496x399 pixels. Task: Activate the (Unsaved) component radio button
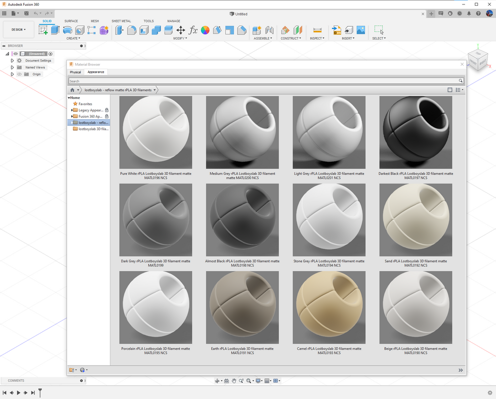(50, 54)
